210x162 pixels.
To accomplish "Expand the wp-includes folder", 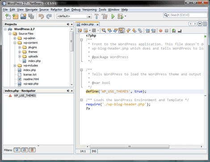I will tap(15, 66).
